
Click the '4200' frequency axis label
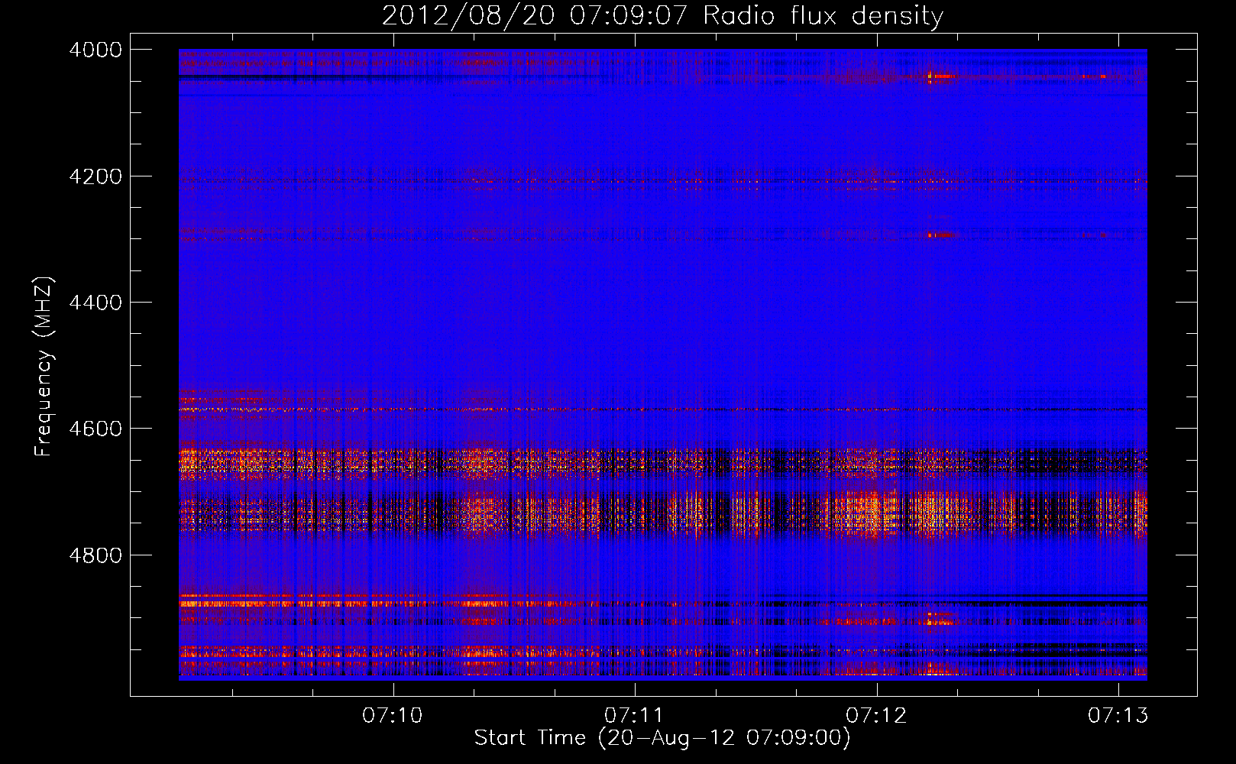coord(95,176)
